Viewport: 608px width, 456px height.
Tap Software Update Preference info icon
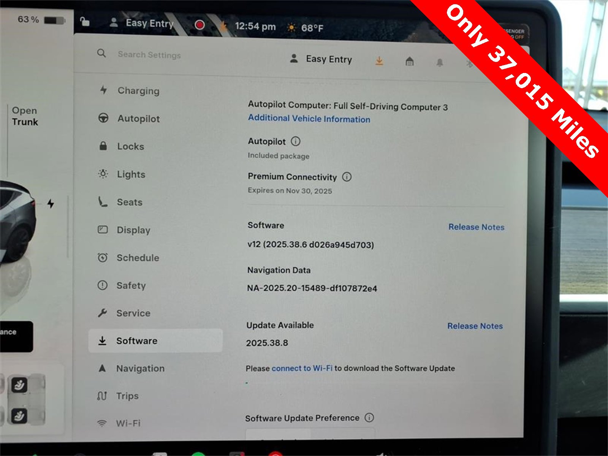(x=369, y=417)
